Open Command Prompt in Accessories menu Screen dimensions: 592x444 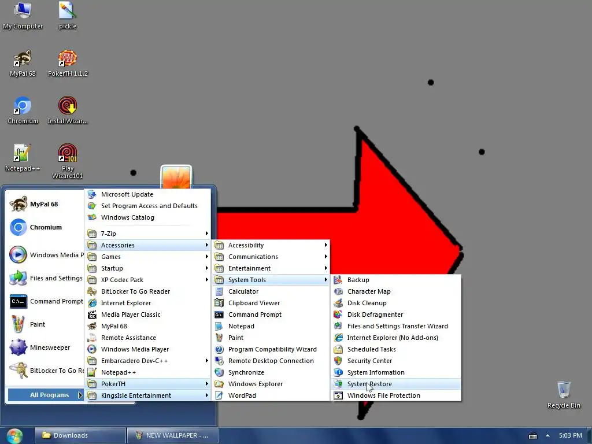tap(271, 314)
